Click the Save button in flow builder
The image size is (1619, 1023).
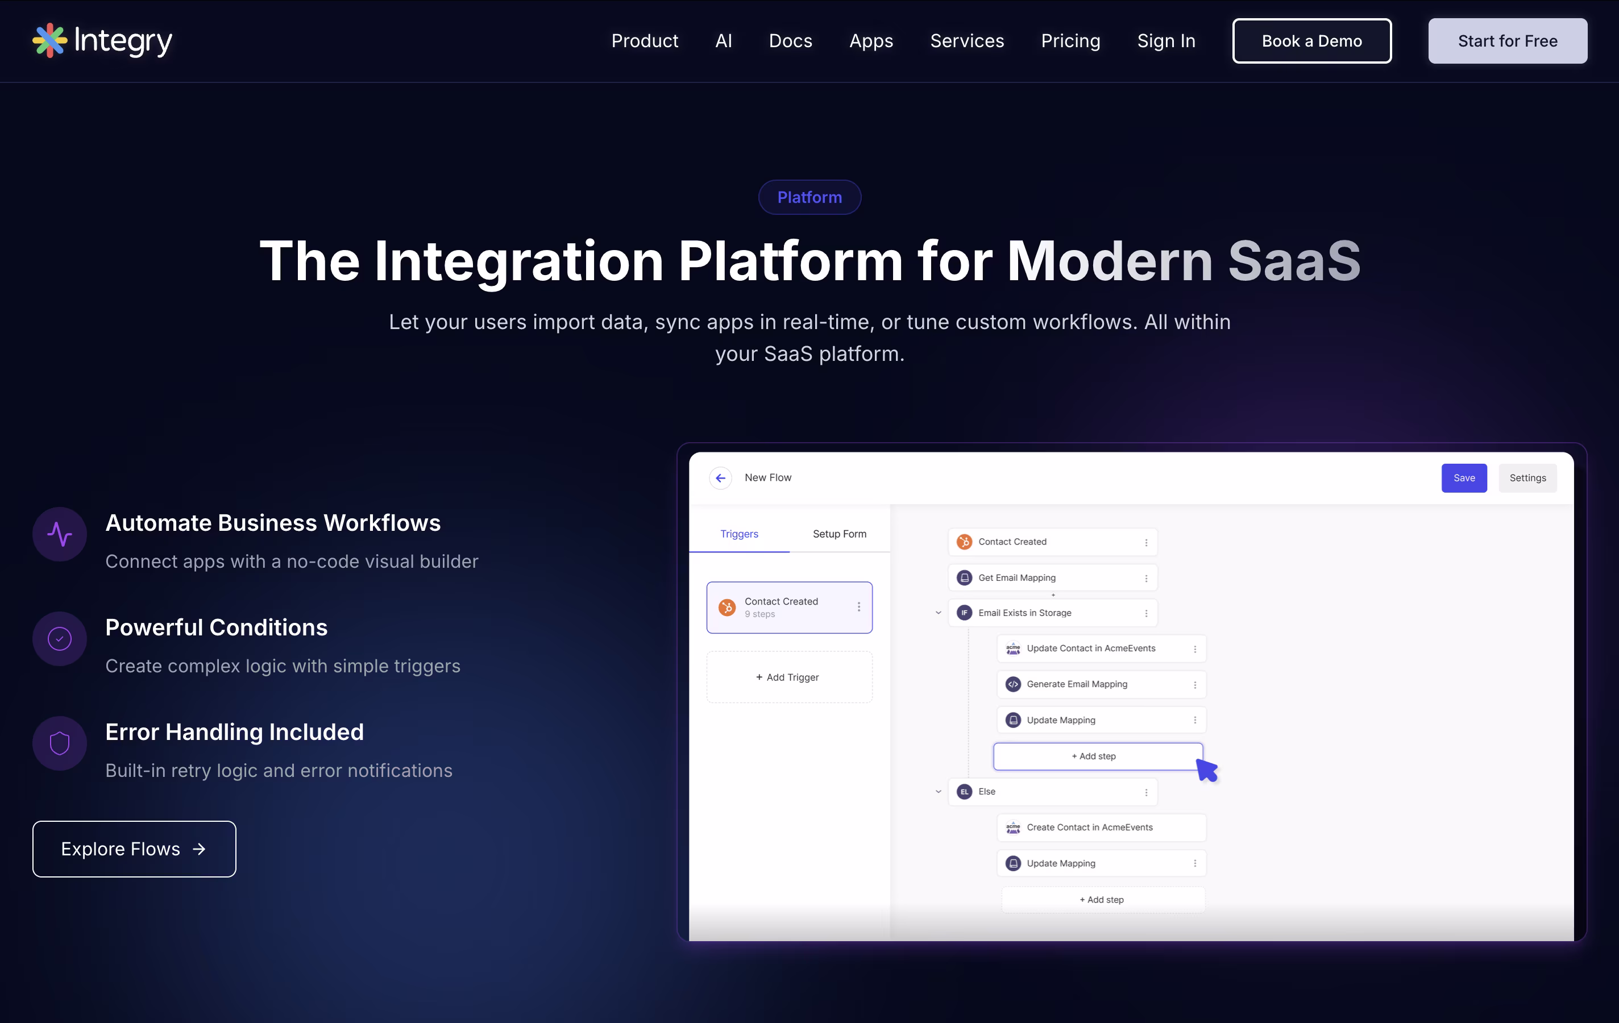[x=1464, y=478]
